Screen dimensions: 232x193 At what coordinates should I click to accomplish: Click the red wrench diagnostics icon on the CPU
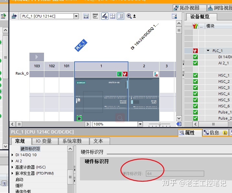pos(125,74)
